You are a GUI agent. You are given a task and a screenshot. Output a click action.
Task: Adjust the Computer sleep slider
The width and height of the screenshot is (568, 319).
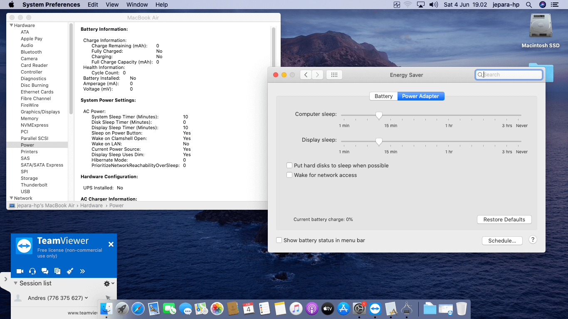pos(379,115)
